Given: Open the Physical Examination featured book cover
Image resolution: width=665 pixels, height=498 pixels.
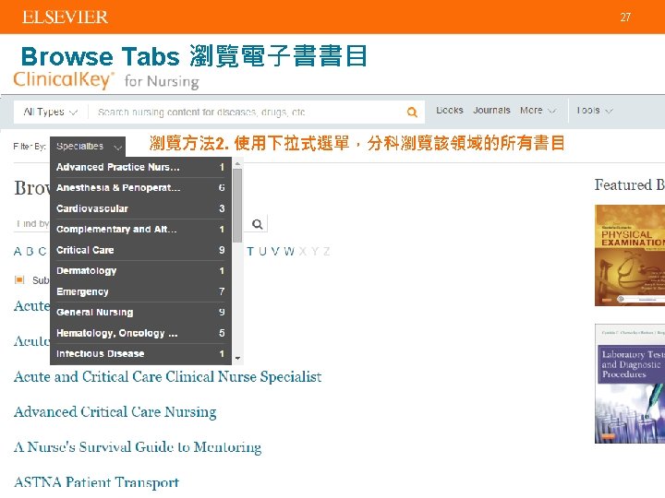Looking at the screenshot, I should (630, 255).
